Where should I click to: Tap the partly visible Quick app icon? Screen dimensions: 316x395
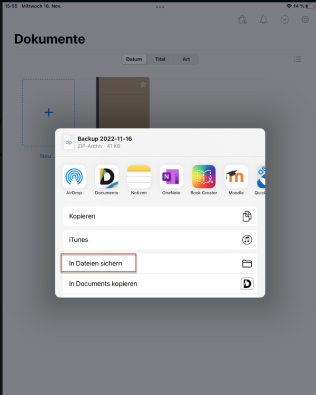tap(261, 176)
